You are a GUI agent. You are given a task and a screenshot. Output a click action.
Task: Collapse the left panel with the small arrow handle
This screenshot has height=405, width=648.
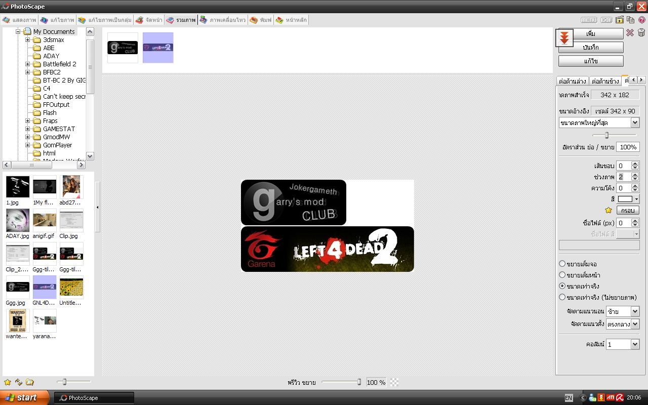coord(97,207)
